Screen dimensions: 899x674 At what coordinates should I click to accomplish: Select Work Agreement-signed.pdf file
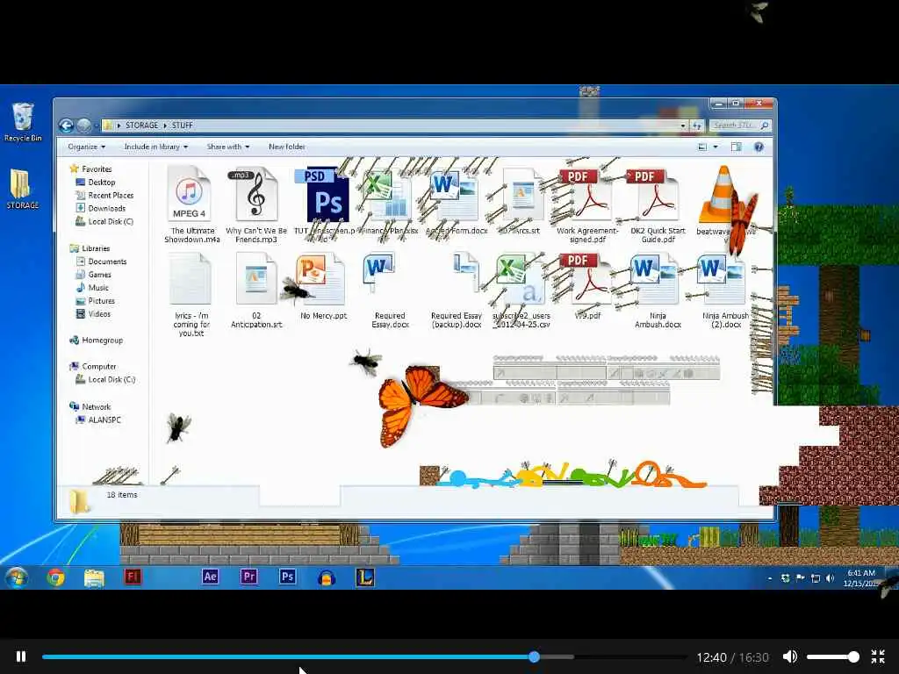[x=587, y=204]
